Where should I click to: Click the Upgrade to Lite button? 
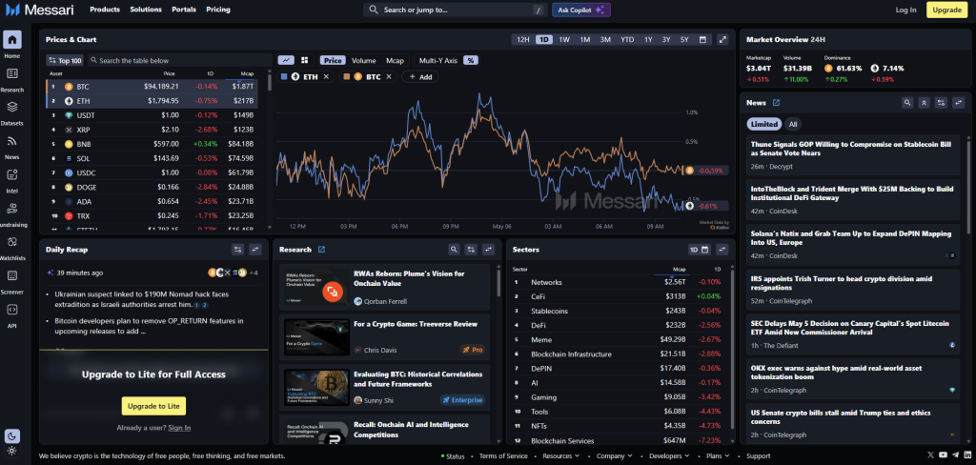pyautogui.click(x=153, y=406)
